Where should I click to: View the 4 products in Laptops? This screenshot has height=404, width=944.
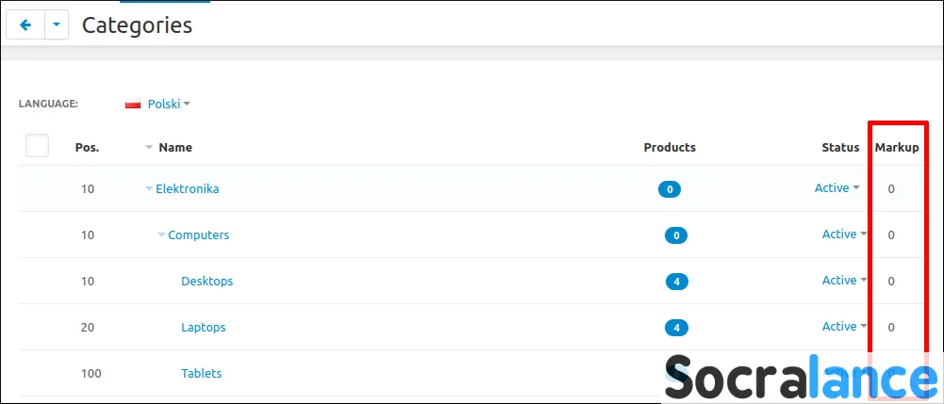tap(676, 328)
